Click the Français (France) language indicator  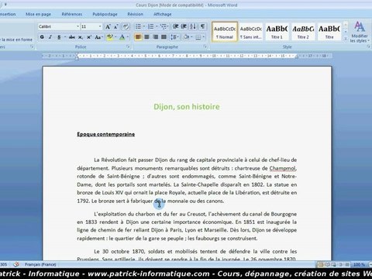(40, 264)
